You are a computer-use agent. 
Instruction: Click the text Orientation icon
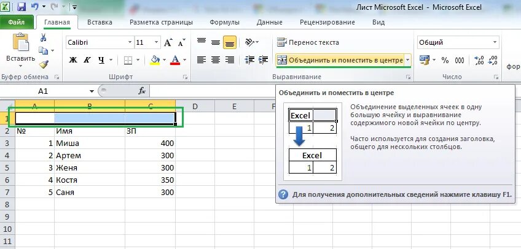click(251, 42)
